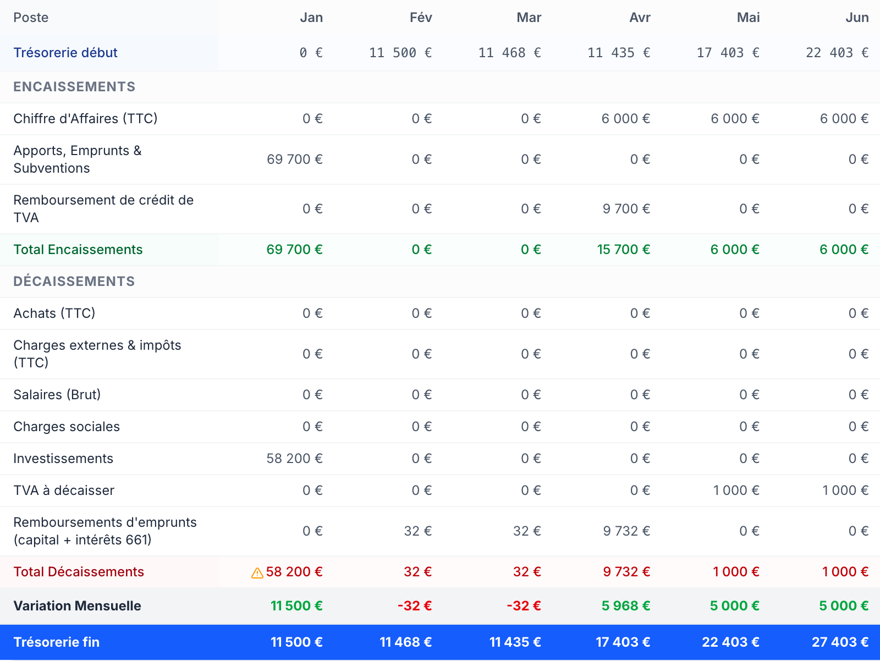Click the 22 403 € Trésorerie début June cell
880x661 pixels.
coord(837,53)
